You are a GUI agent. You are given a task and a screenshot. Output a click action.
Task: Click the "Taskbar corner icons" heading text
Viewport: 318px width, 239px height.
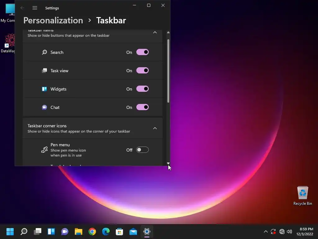47,126
